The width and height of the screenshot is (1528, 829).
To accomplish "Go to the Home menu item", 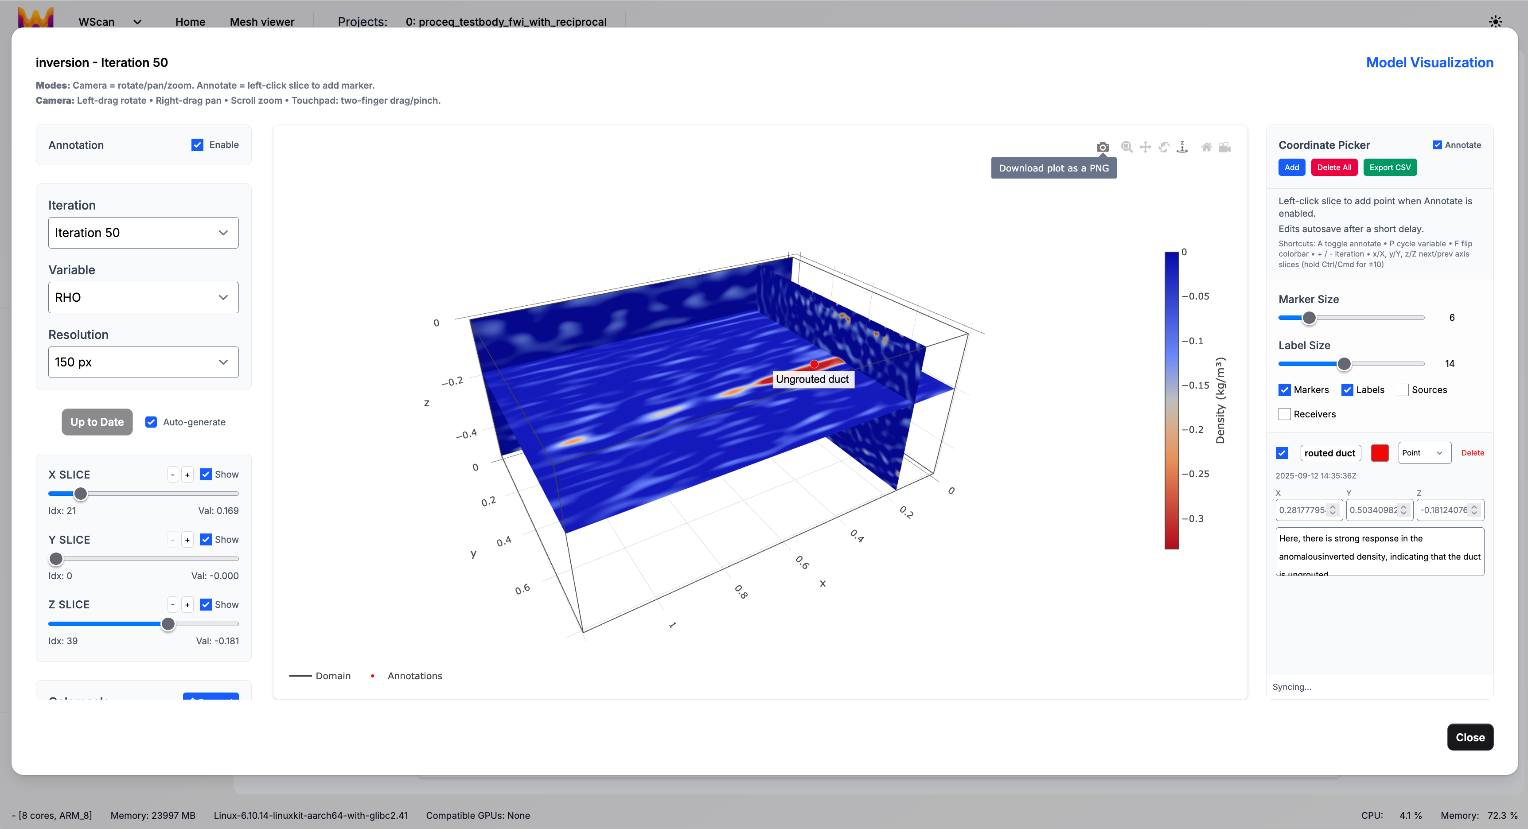I will tap(190, 21).
